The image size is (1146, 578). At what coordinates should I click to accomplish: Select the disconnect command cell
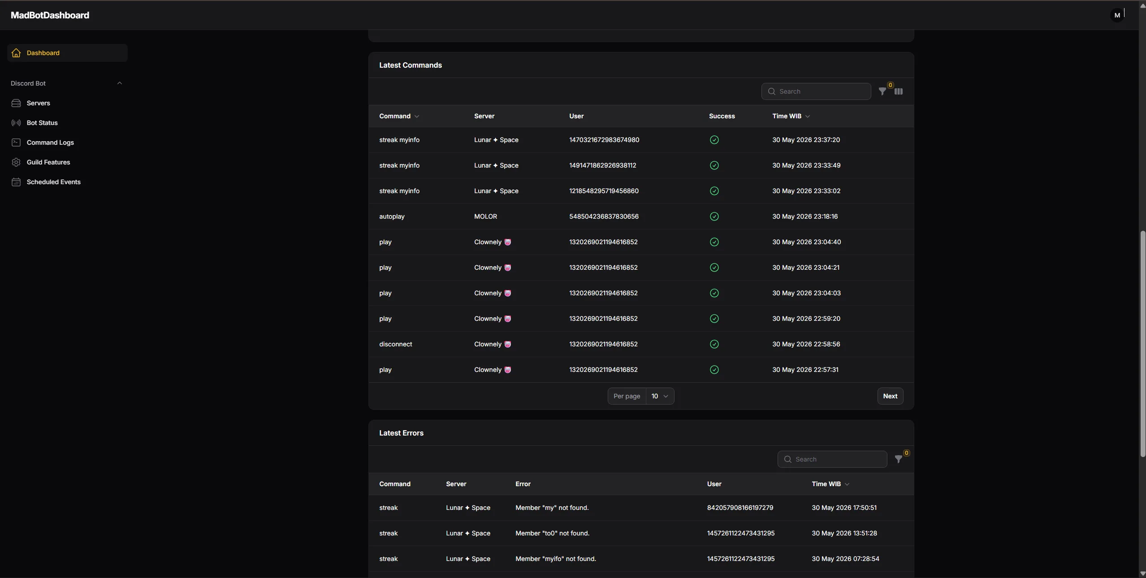click(395, 344)
